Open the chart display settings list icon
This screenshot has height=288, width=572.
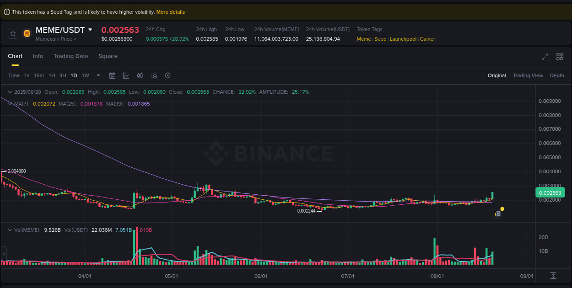[x=154, y=75]
